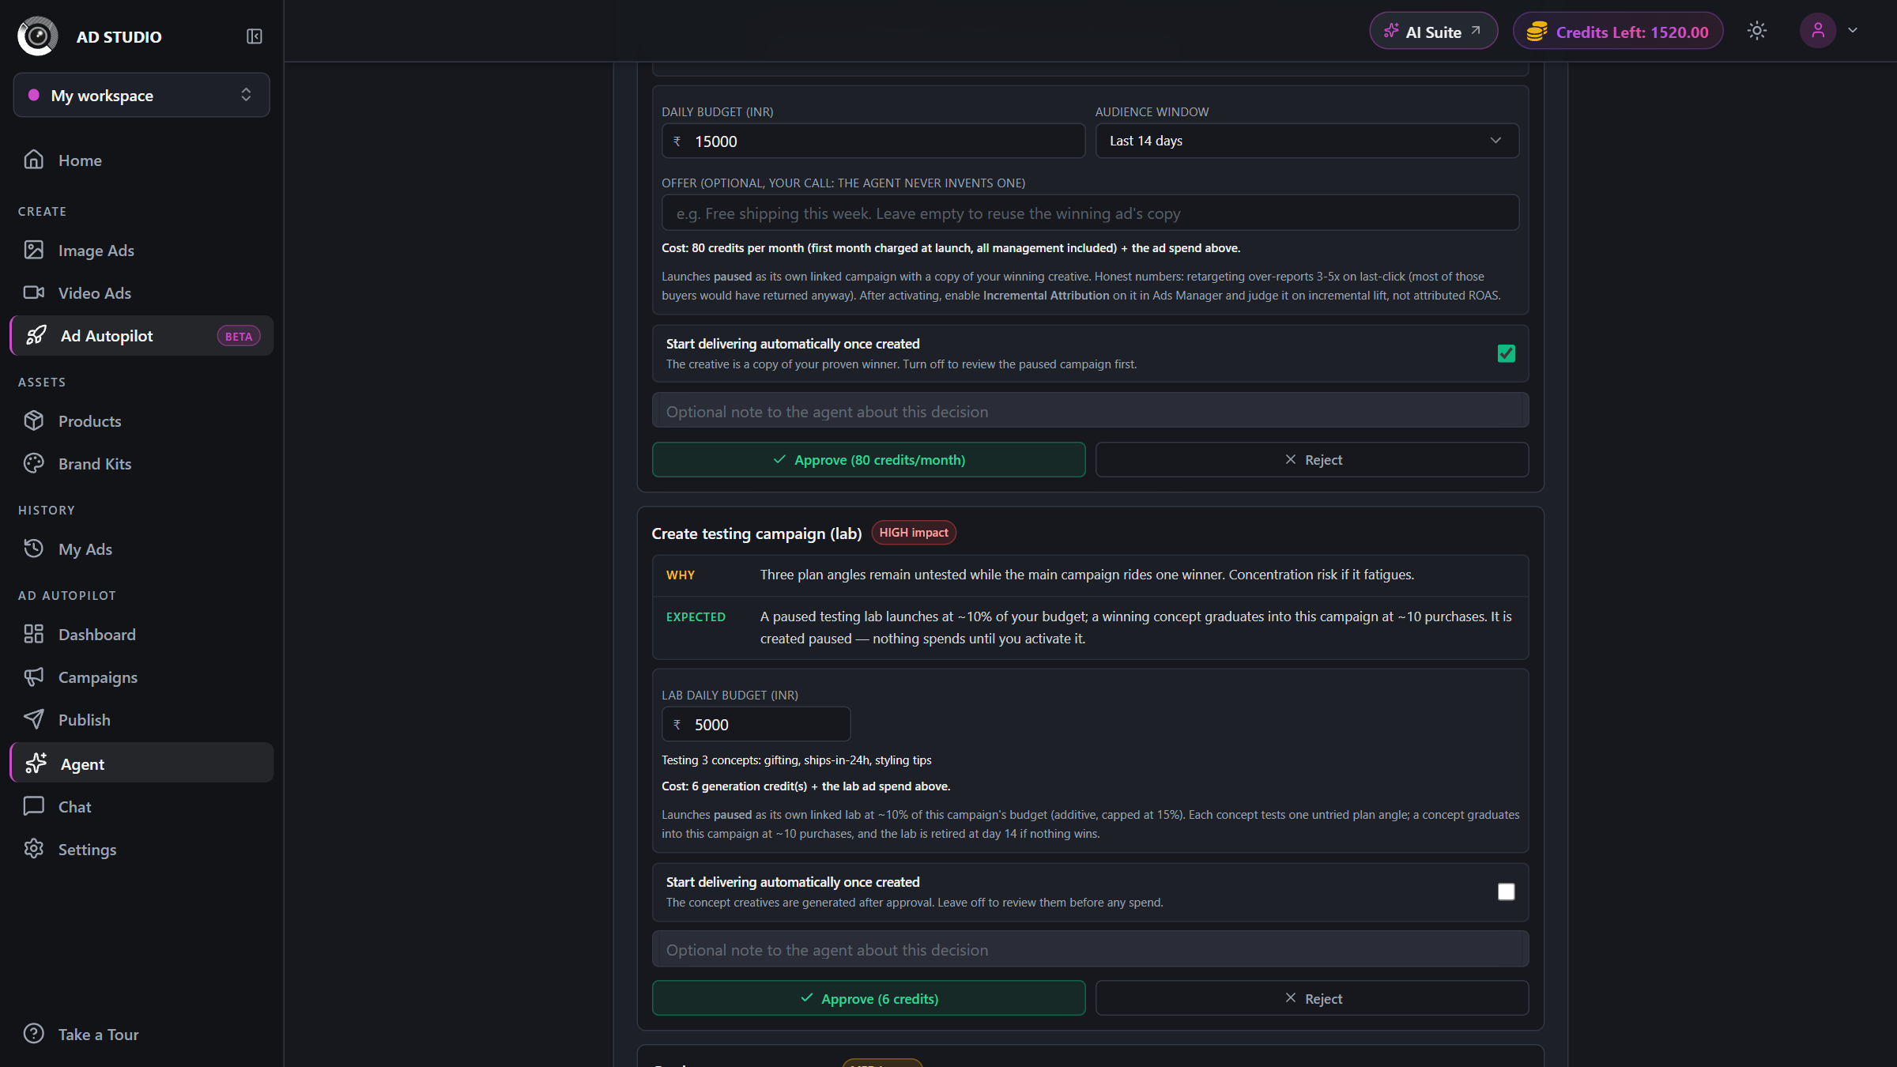This screenshot has height=1067, width=1897.
Task: Click the Image Ads picture icon
Action: pyautogui.click(x=33, y=250)
